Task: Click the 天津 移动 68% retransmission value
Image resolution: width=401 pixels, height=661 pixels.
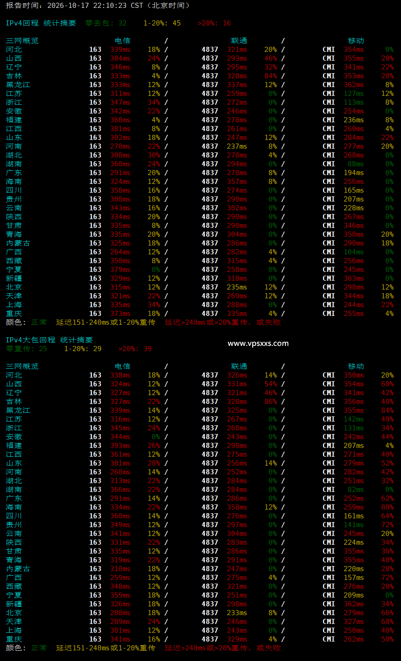Action: point(388,622)
